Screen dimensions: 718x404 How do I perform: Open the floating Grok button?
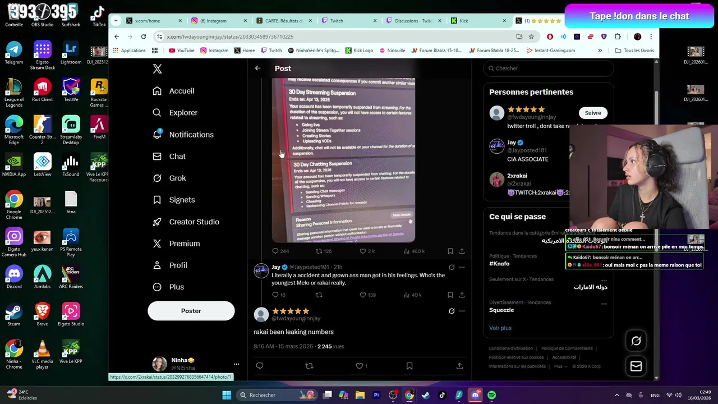click(x=636, y=341)
